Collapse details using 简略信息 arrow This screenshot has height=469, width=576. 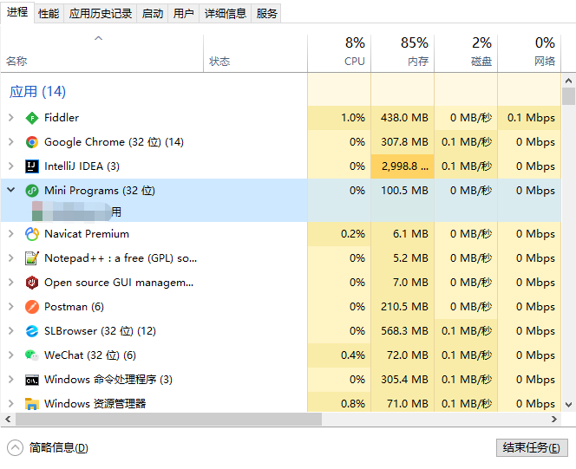[x=15, y=447]
